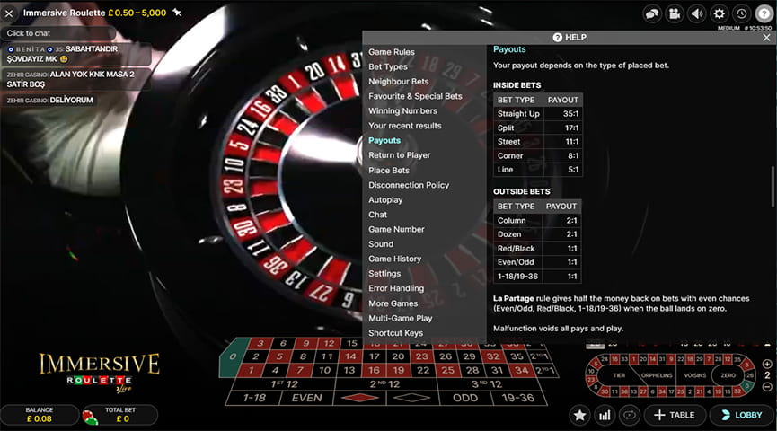
Task: Select Game Number help topic
Action: 396,229
